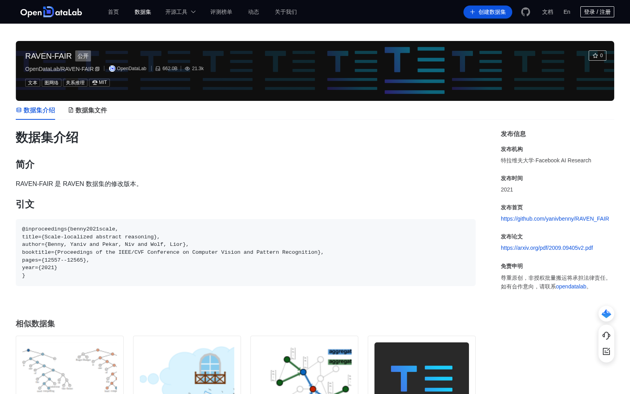Click the citation booktitle line
Image resolution: width=630 pixels, height=394 pixels.
[173, 252]
